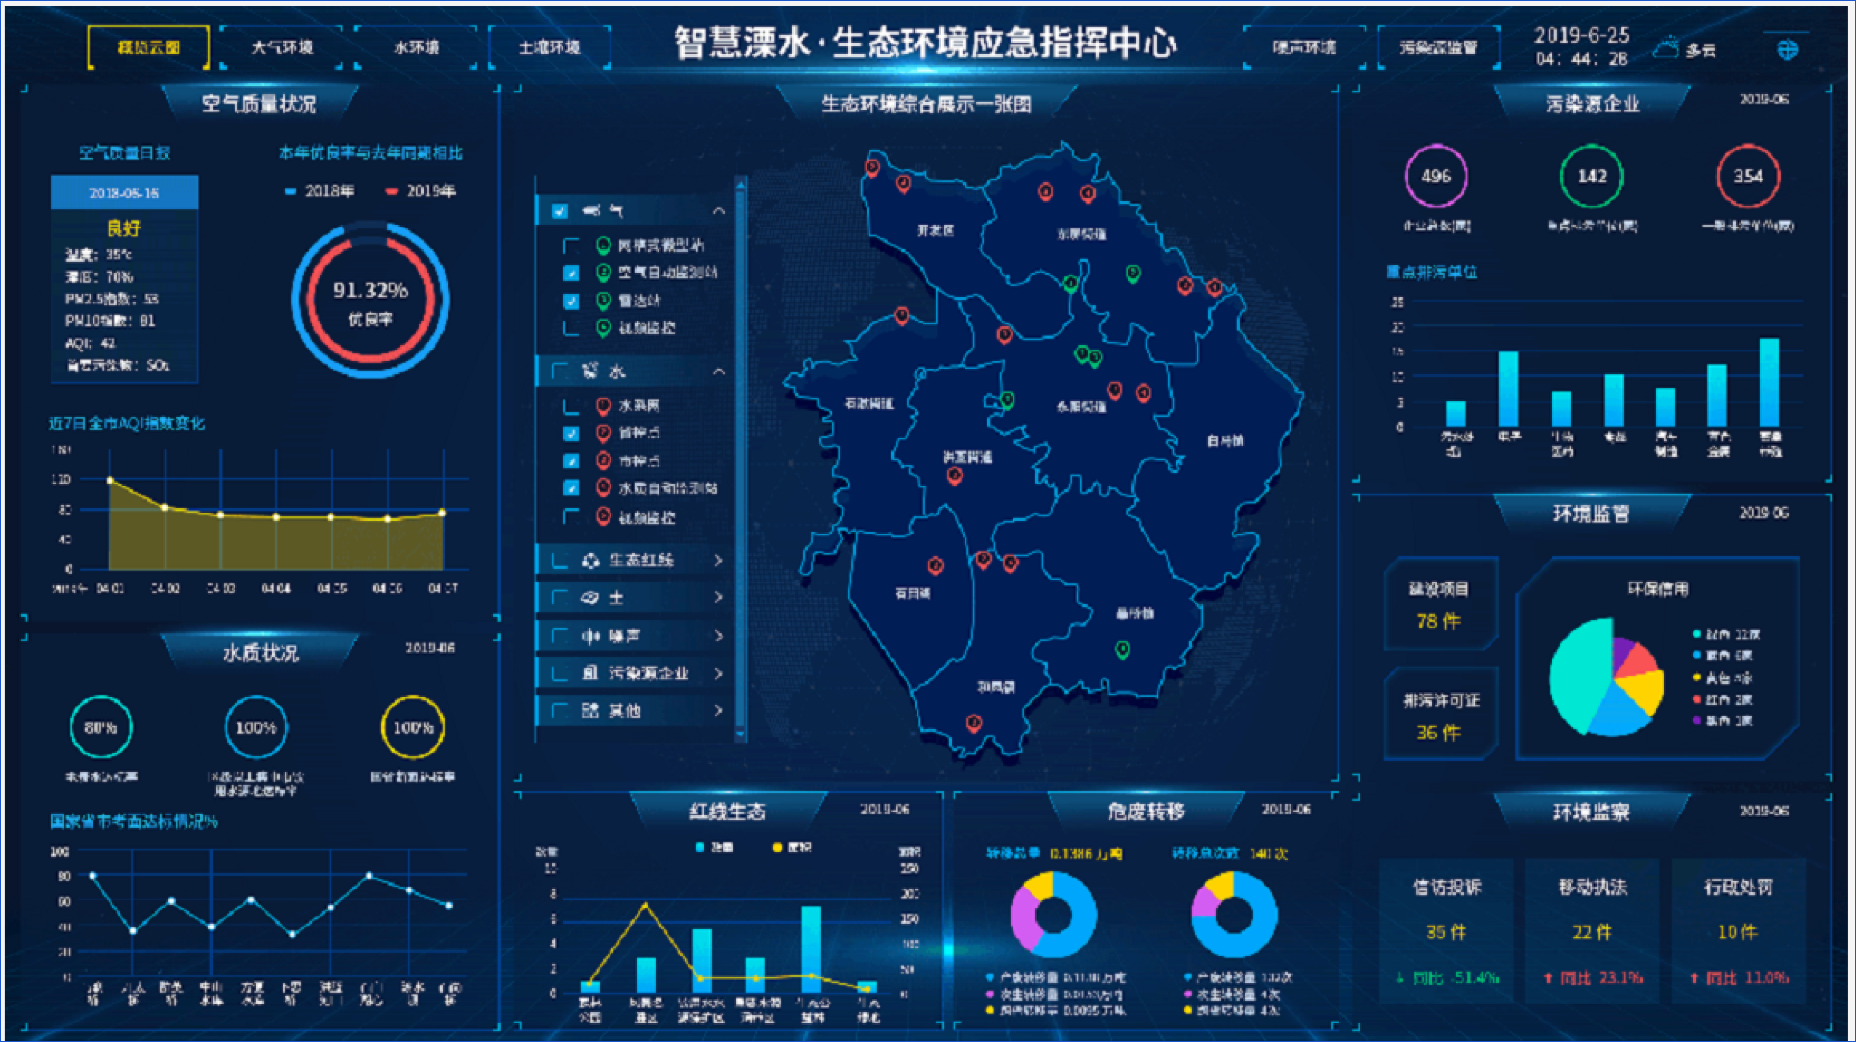Collapse the 气 layer group chevron

point(718,211)
